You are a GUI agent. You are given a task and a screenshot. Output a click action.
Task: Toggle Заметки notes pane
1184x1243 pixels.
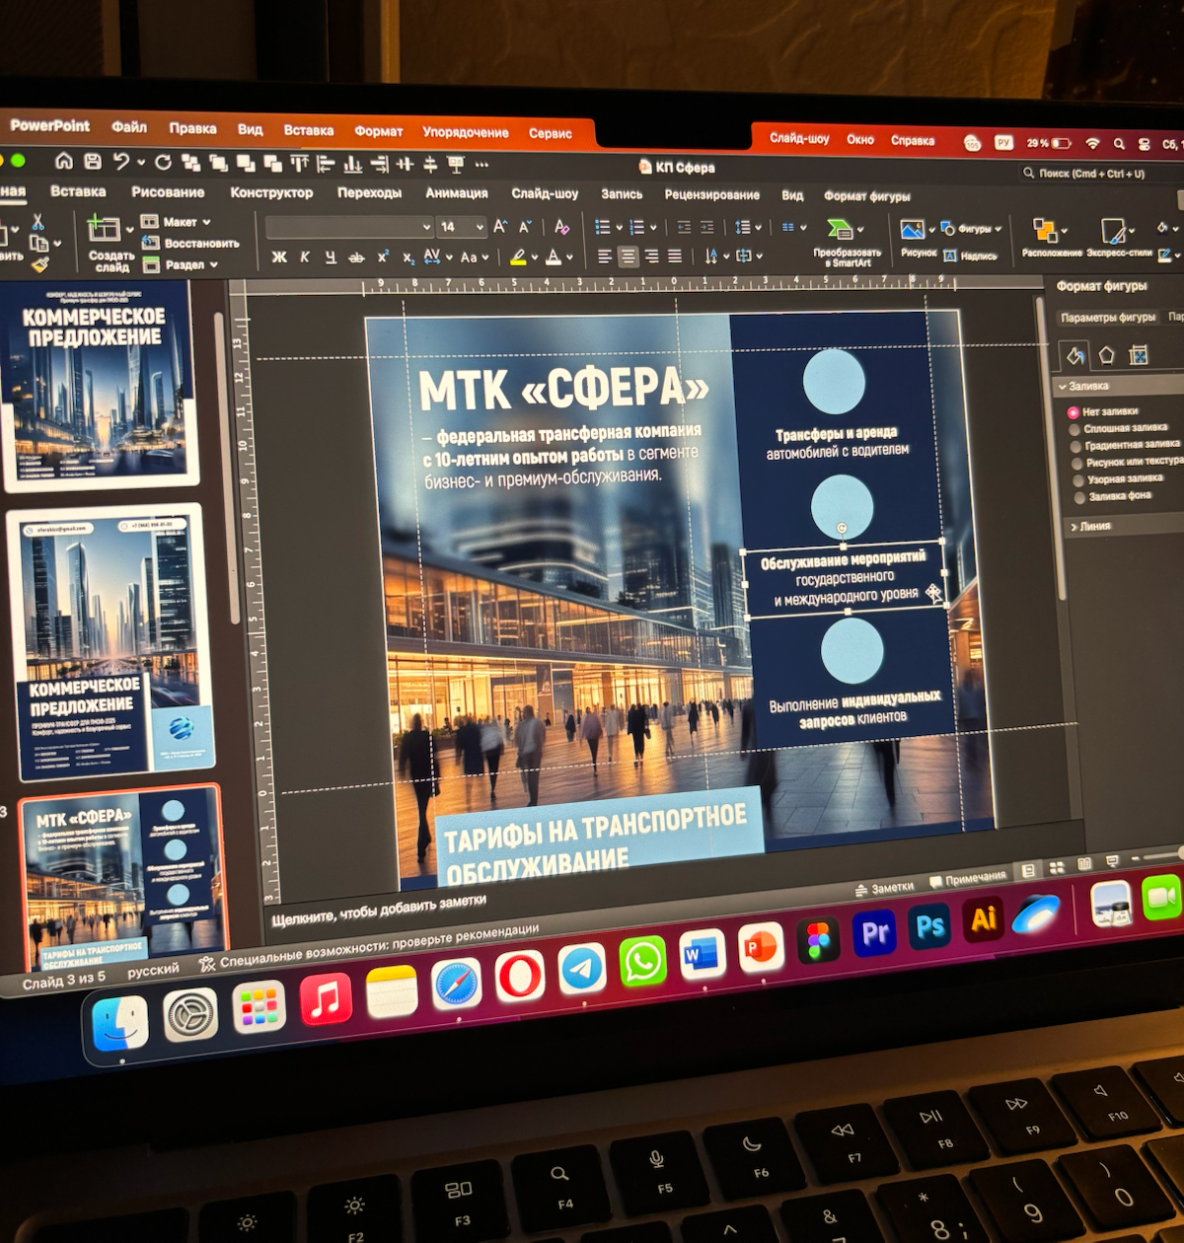[x=884, y=889]
